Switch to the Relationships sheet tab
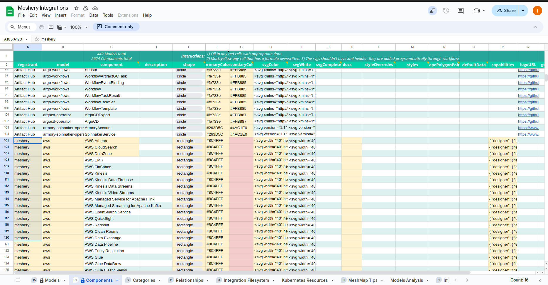Viewport: 548px width, 285px height. coord(189,280)
